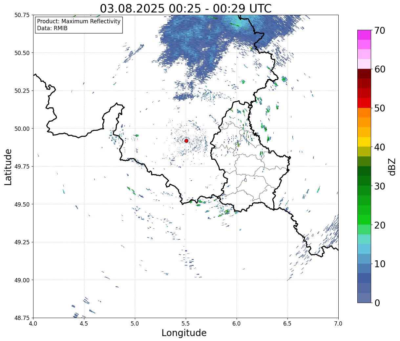Click the longitude tick label 4.5

(84, 323)
